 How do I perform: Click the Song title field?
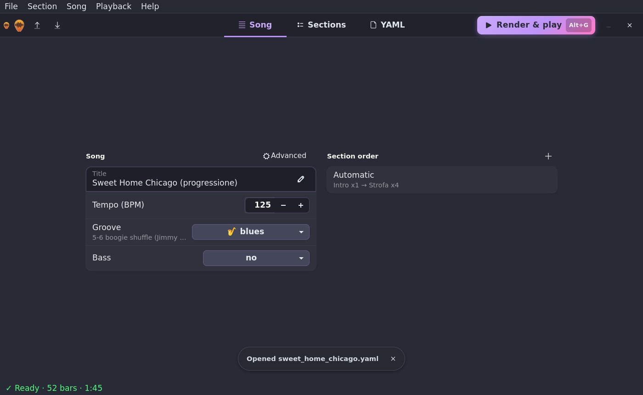point(201,179)
